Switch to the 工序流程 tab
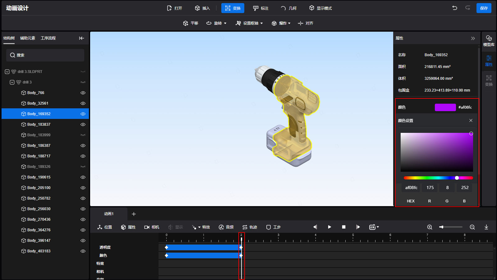Viewport: 497px width, 280px height. 48,38
